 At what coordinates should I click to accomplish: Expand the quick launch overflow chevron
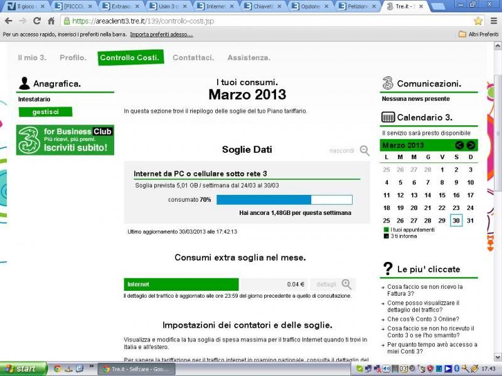pyautogui.click(x=91, y=367)
